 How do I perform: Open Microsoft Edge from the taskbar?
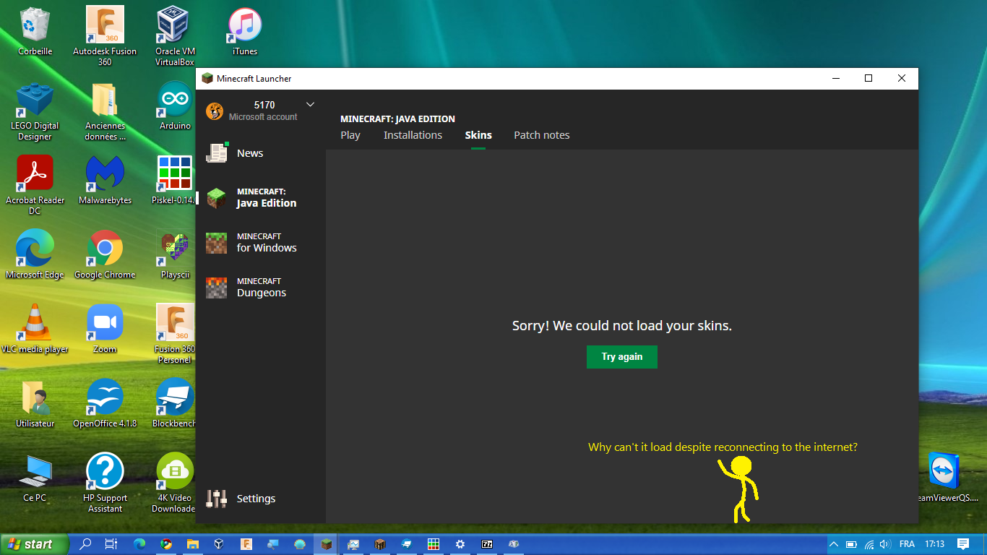point(139,544)
